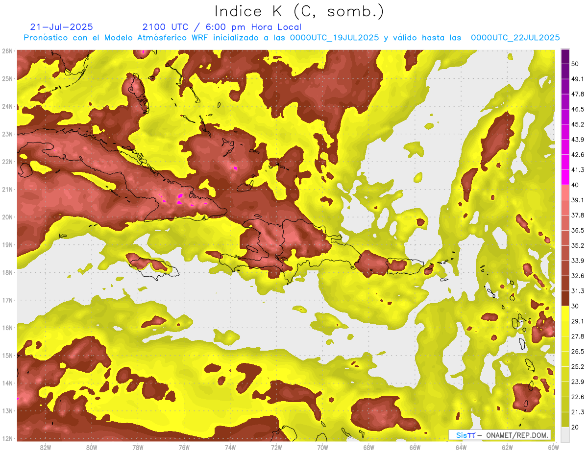
Task: Click the 80W longitude label
Action: [92, 448]
